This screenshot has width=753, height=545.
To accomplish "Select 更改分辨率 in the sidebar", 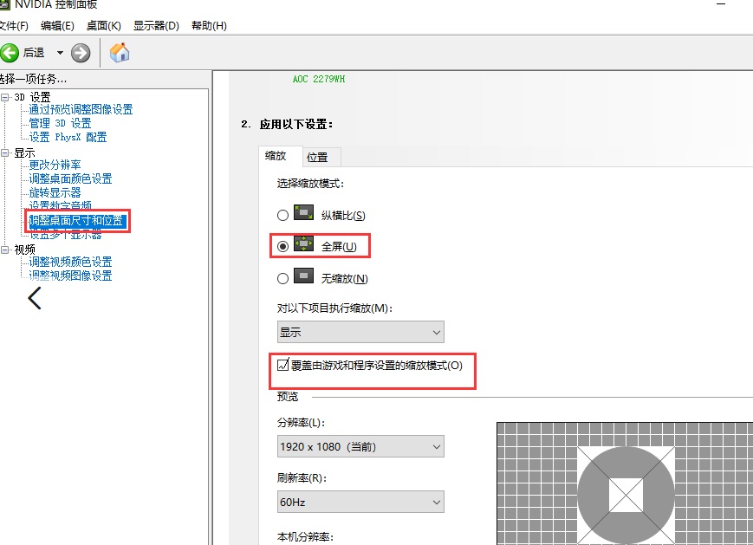I will click(x=53, y=165).
